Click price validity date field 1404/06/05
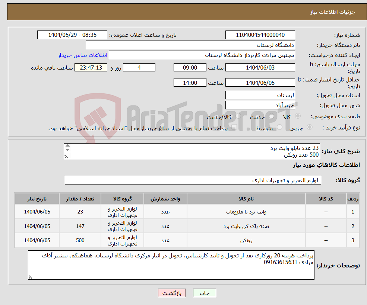This screenshot has width=367, height=305. (260, 83)
